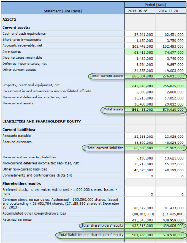The width and height of the screenshot is (187, 243).
Task: Click cash value 57,341,000
Action: tap(144, 34)
